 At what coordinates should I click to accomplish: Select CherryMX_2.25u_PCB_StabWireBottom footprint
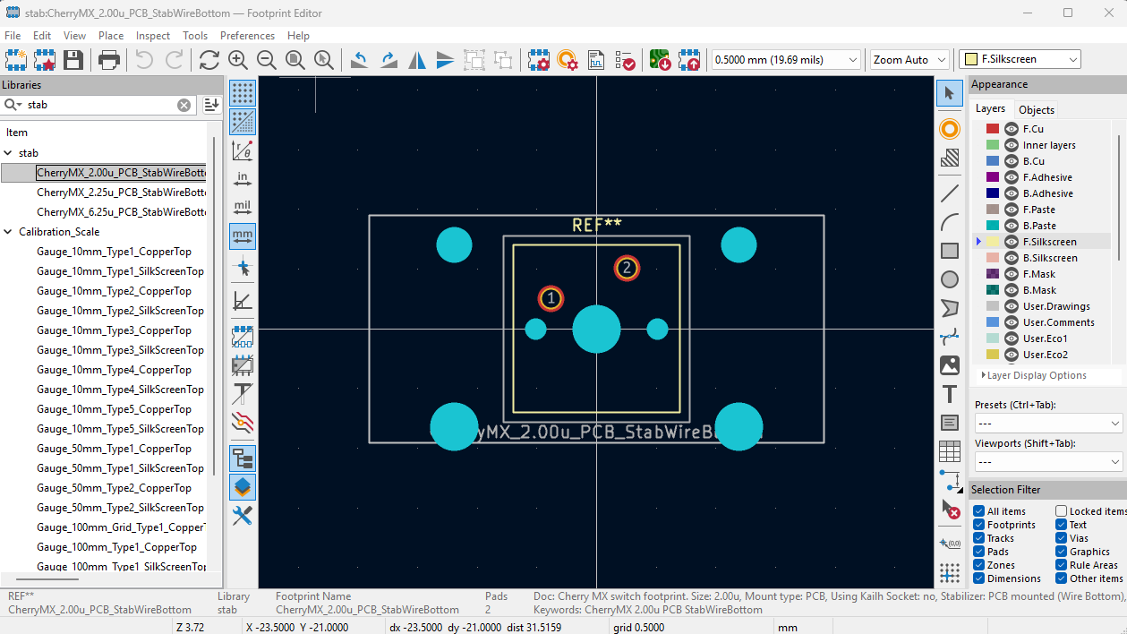[122, 193]
